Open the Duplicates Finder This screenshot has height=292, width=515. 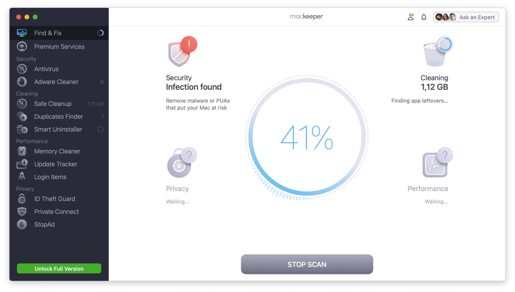[58, 116]
